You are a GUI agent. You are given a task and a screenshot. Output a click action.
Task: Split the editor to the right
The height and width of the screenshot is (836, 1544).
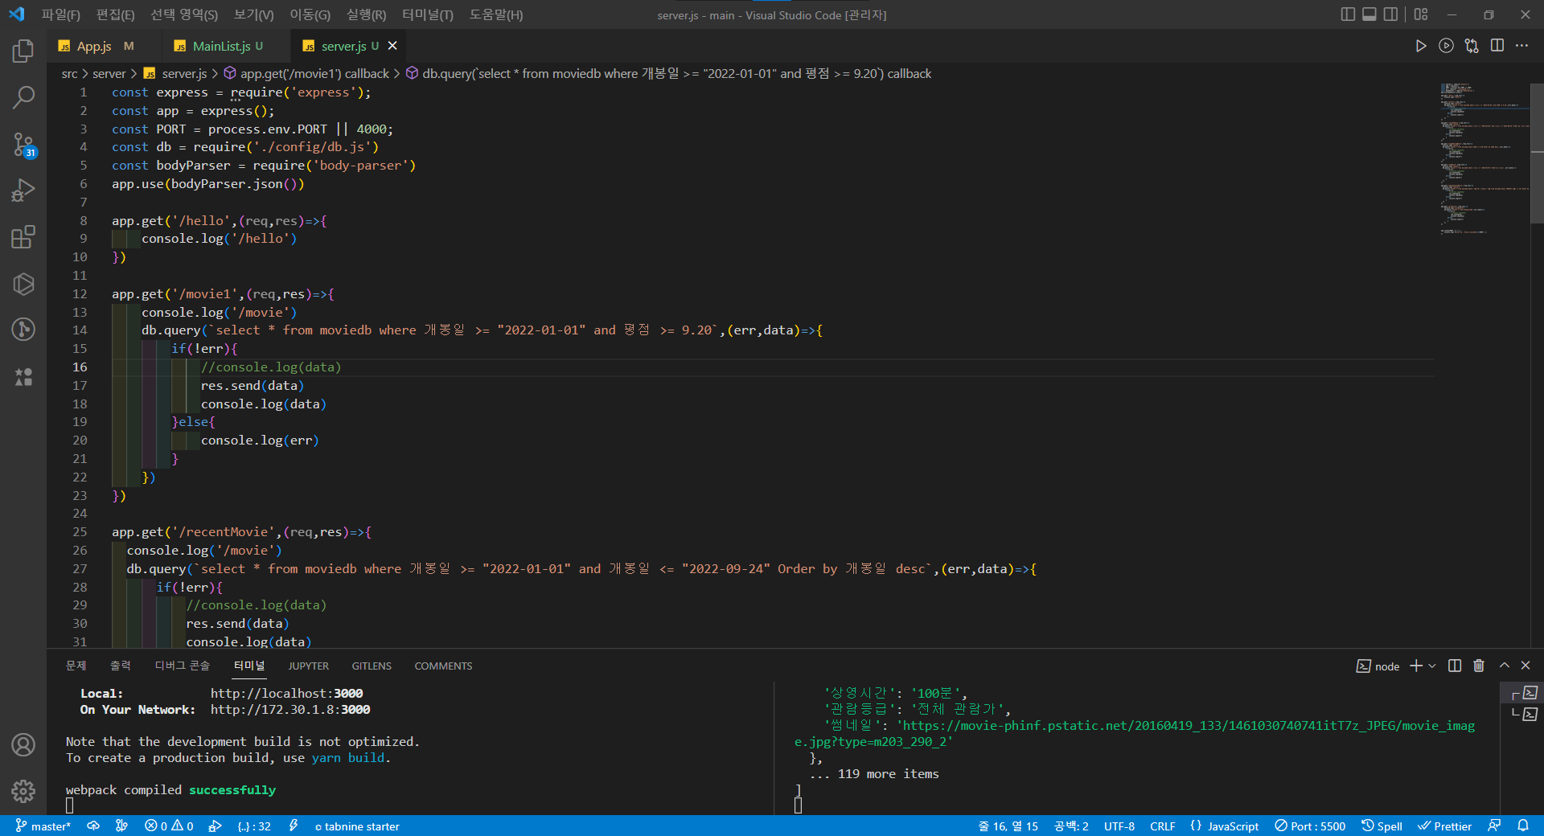pyautogui.click(x=1497, y=46)
